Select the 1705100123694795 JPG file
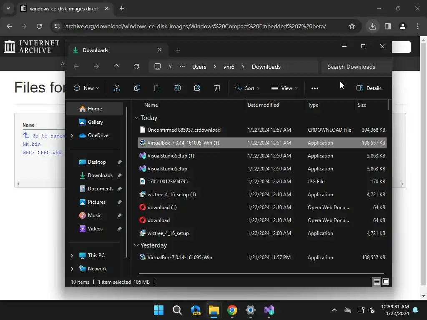Screen dimensions: 427x320 pyautogui.click(x=262, y=182)
